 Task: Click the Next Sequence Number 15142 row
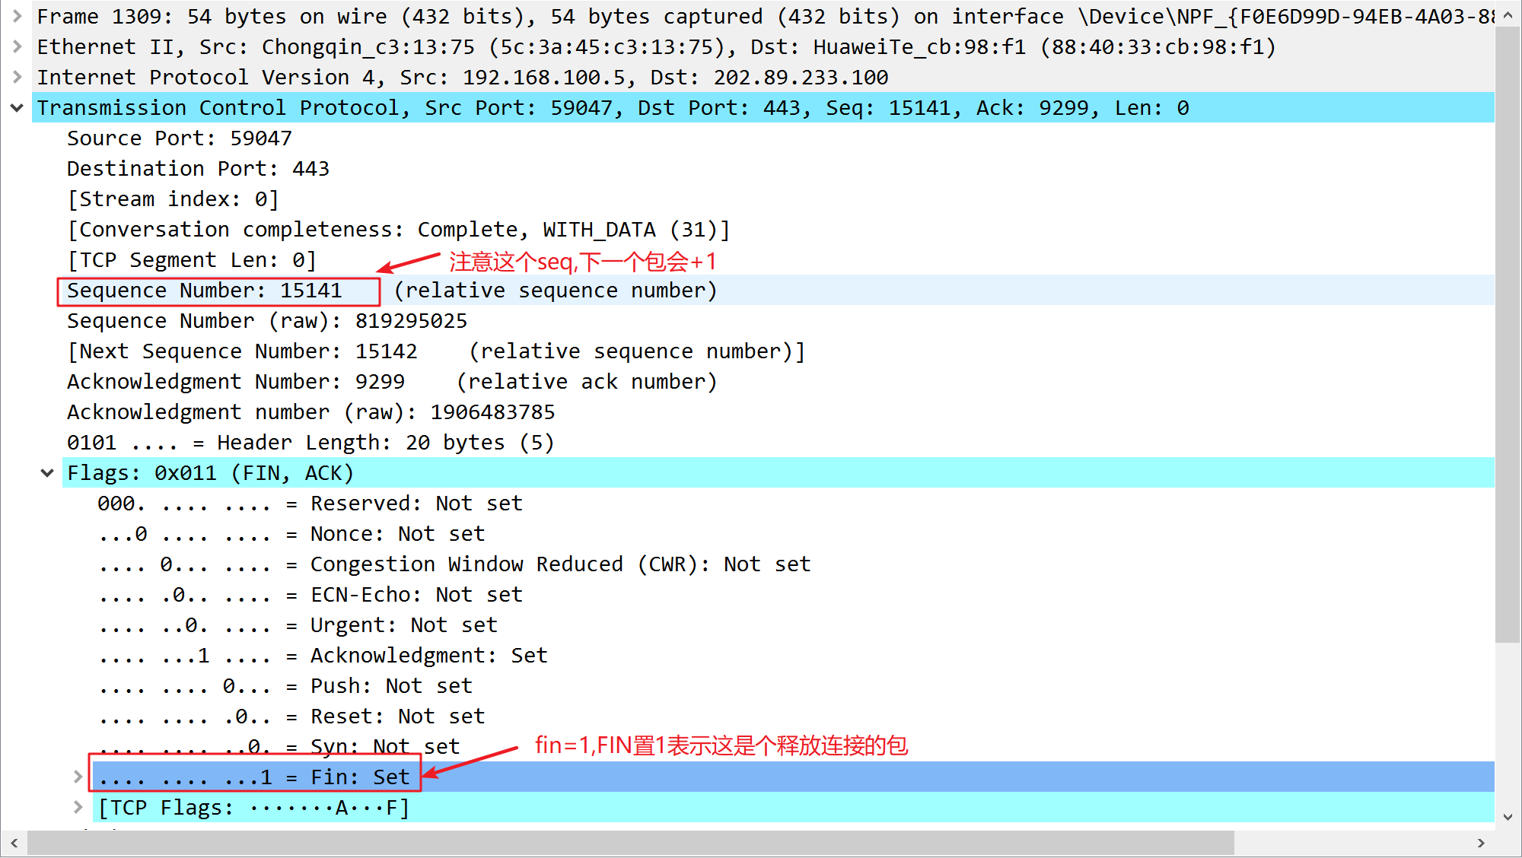pyautogui.click(x=242, y=351)
